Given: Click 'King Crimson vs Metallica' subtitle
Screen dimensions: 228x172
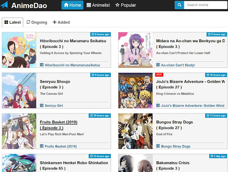Looking at the screenshot, I should tap(175, 94).
